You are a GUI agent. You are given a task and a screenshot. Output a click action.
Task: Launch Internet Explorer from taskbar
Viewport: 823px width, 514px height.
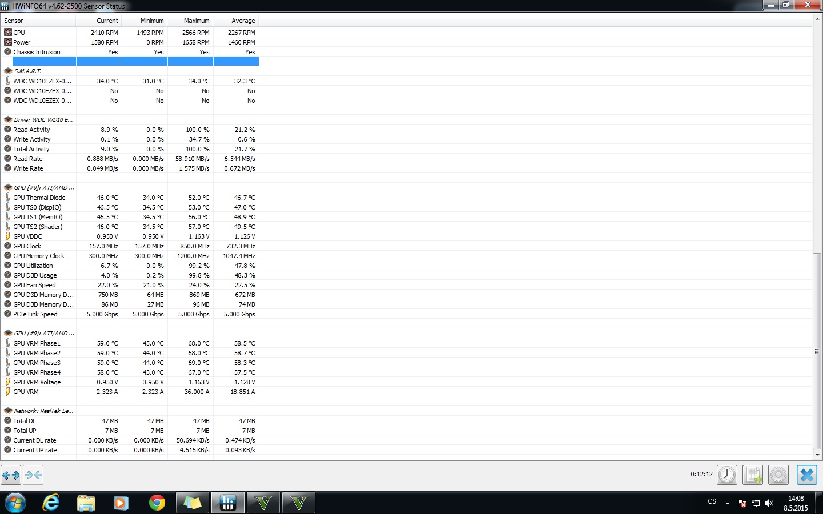tap(51, 503)
